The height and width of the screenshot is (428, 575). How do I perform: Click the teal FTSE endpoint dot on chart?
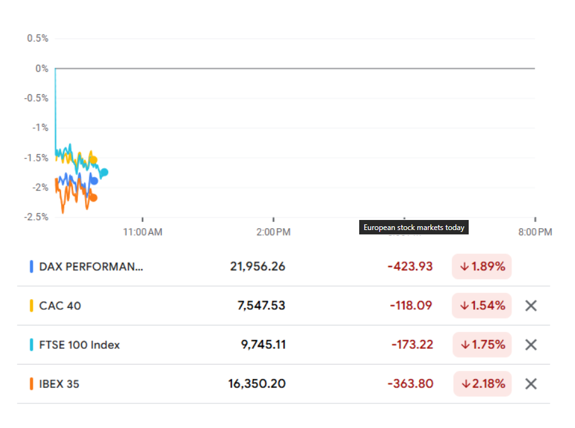[104, 172]
